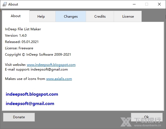Click the 'Makes use of icons from' text
Viewport: 166px width, 129px height.
[x=25, y=79]
